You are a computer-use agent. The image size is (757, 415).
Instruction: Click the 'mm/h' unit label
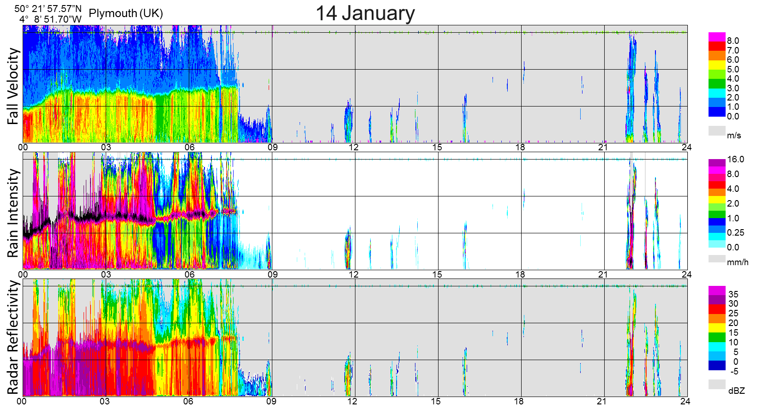pos(738,262)
